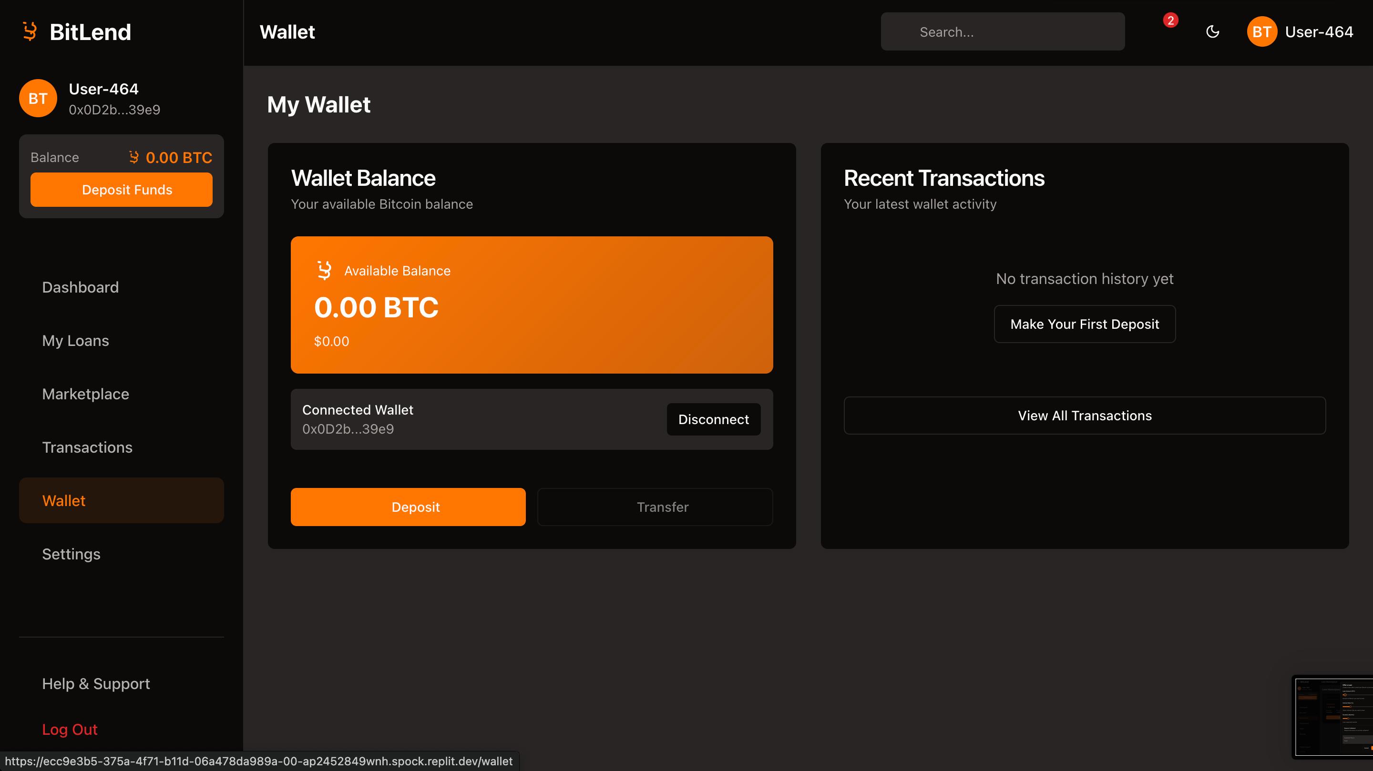Viewport: 1373px width, 771px height.
Task: Navigate to the Wallet sidebar item
Action: 64,500
